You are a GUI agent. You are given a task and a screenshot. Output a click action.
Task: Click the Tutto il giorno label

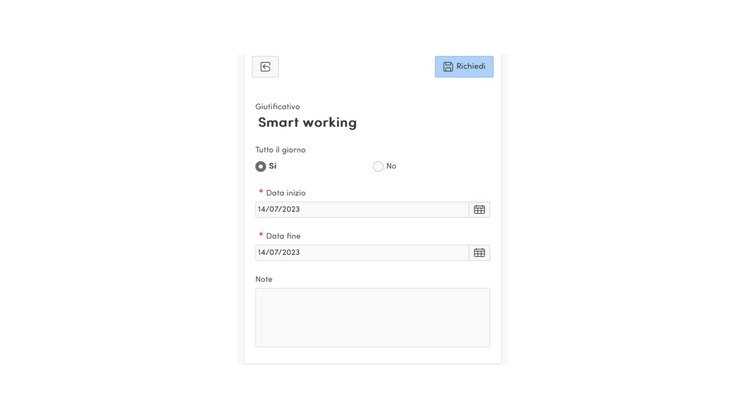pyautogui.click(x=280, y=150)
